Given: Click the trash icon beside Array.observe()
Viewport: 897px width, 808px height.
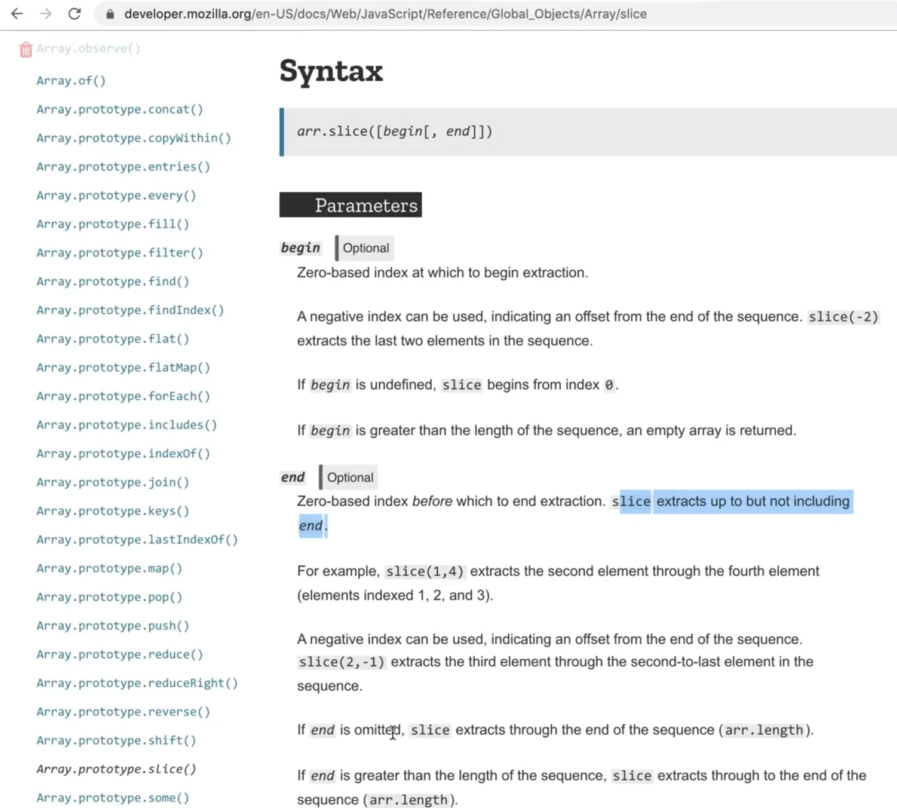Looking at the screenshot, I should tap(25, 50).
